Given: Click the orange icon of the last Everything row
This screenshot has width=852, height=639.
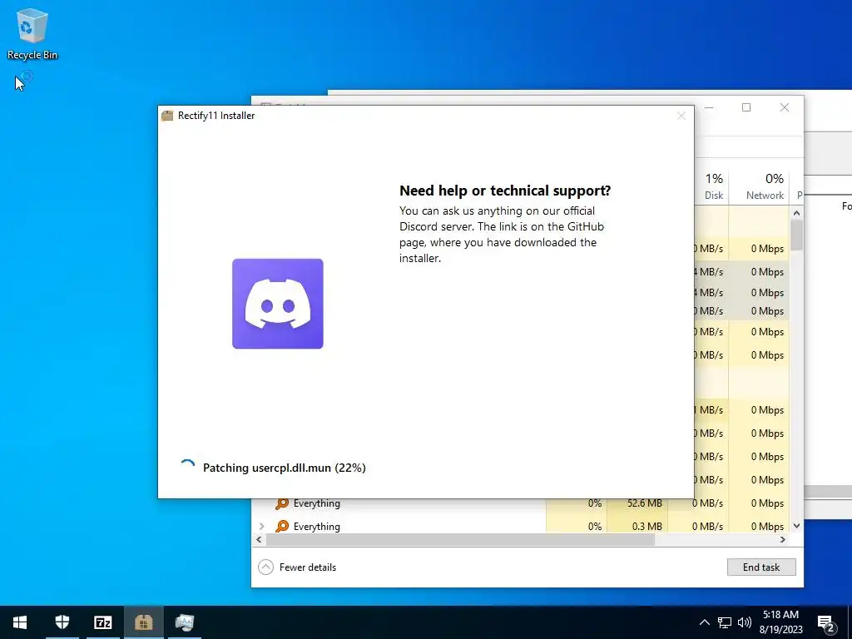Looking at the screenshot, I should pyautogui.click(x=282, y=526).
